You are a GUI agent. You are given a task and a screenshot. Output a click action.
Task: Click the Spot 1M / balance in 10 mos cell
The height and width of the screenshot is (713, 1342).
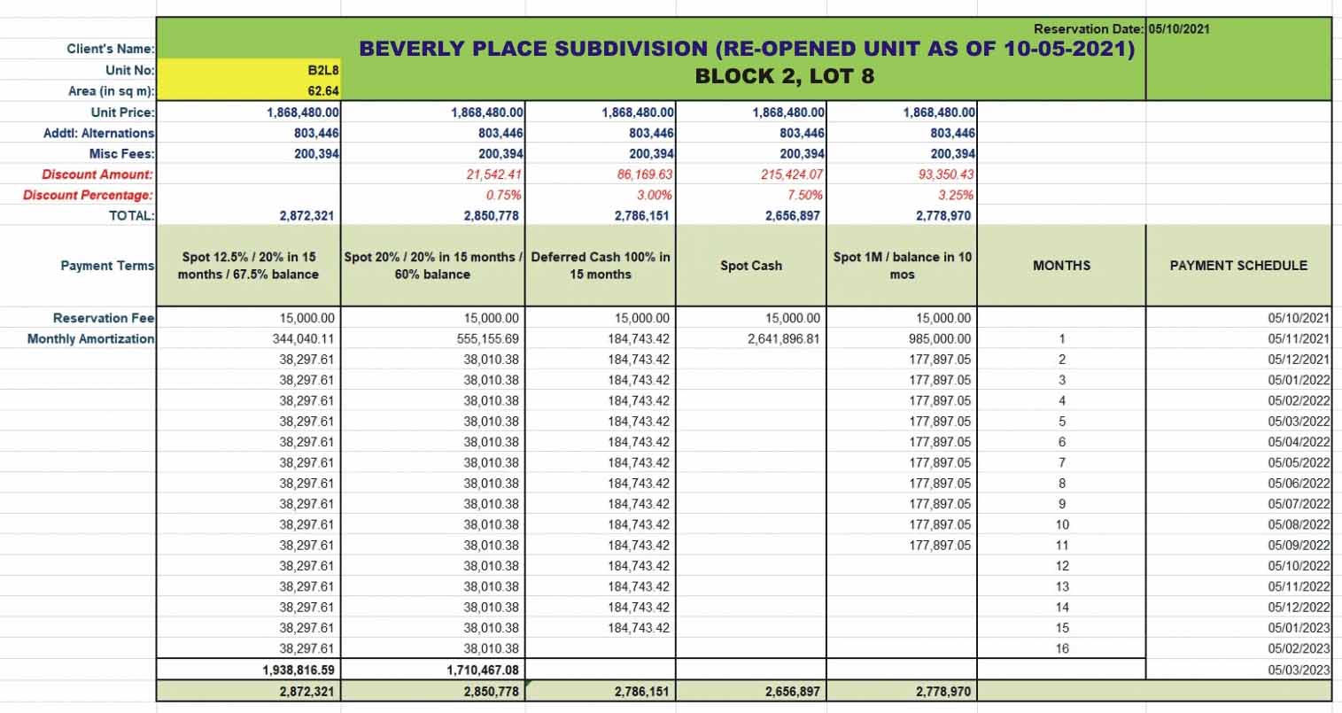pos(902,266)
